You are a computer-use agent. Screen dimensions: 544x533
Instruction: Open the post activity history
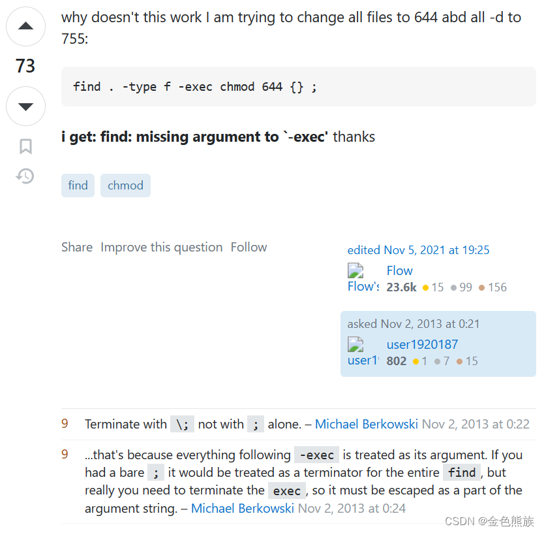[x=25, y=176]
